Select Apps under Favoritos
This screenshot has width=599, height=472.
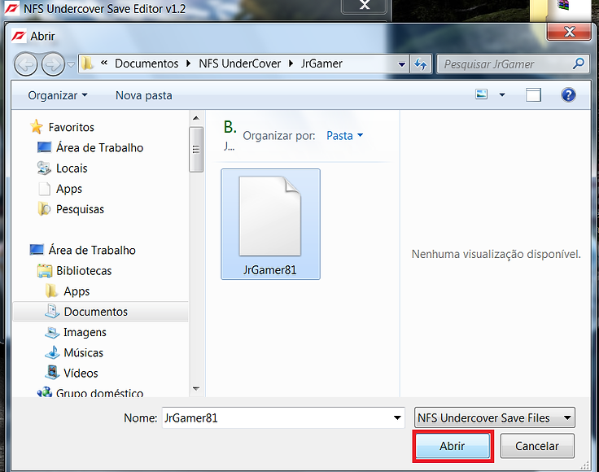[68, 189]
